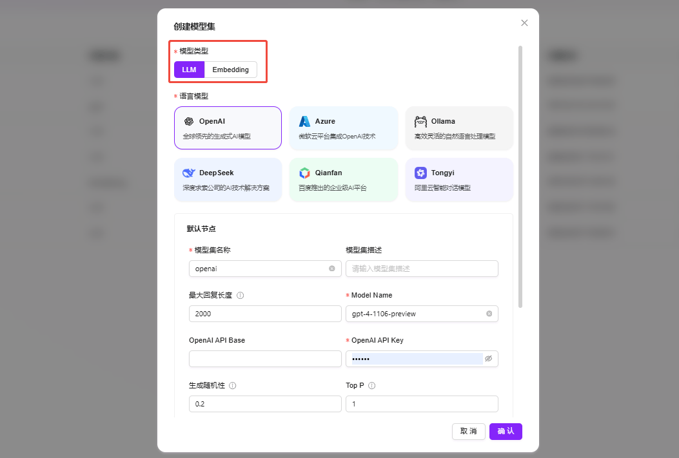Click the 确认 confirm button

click(506, 431)
